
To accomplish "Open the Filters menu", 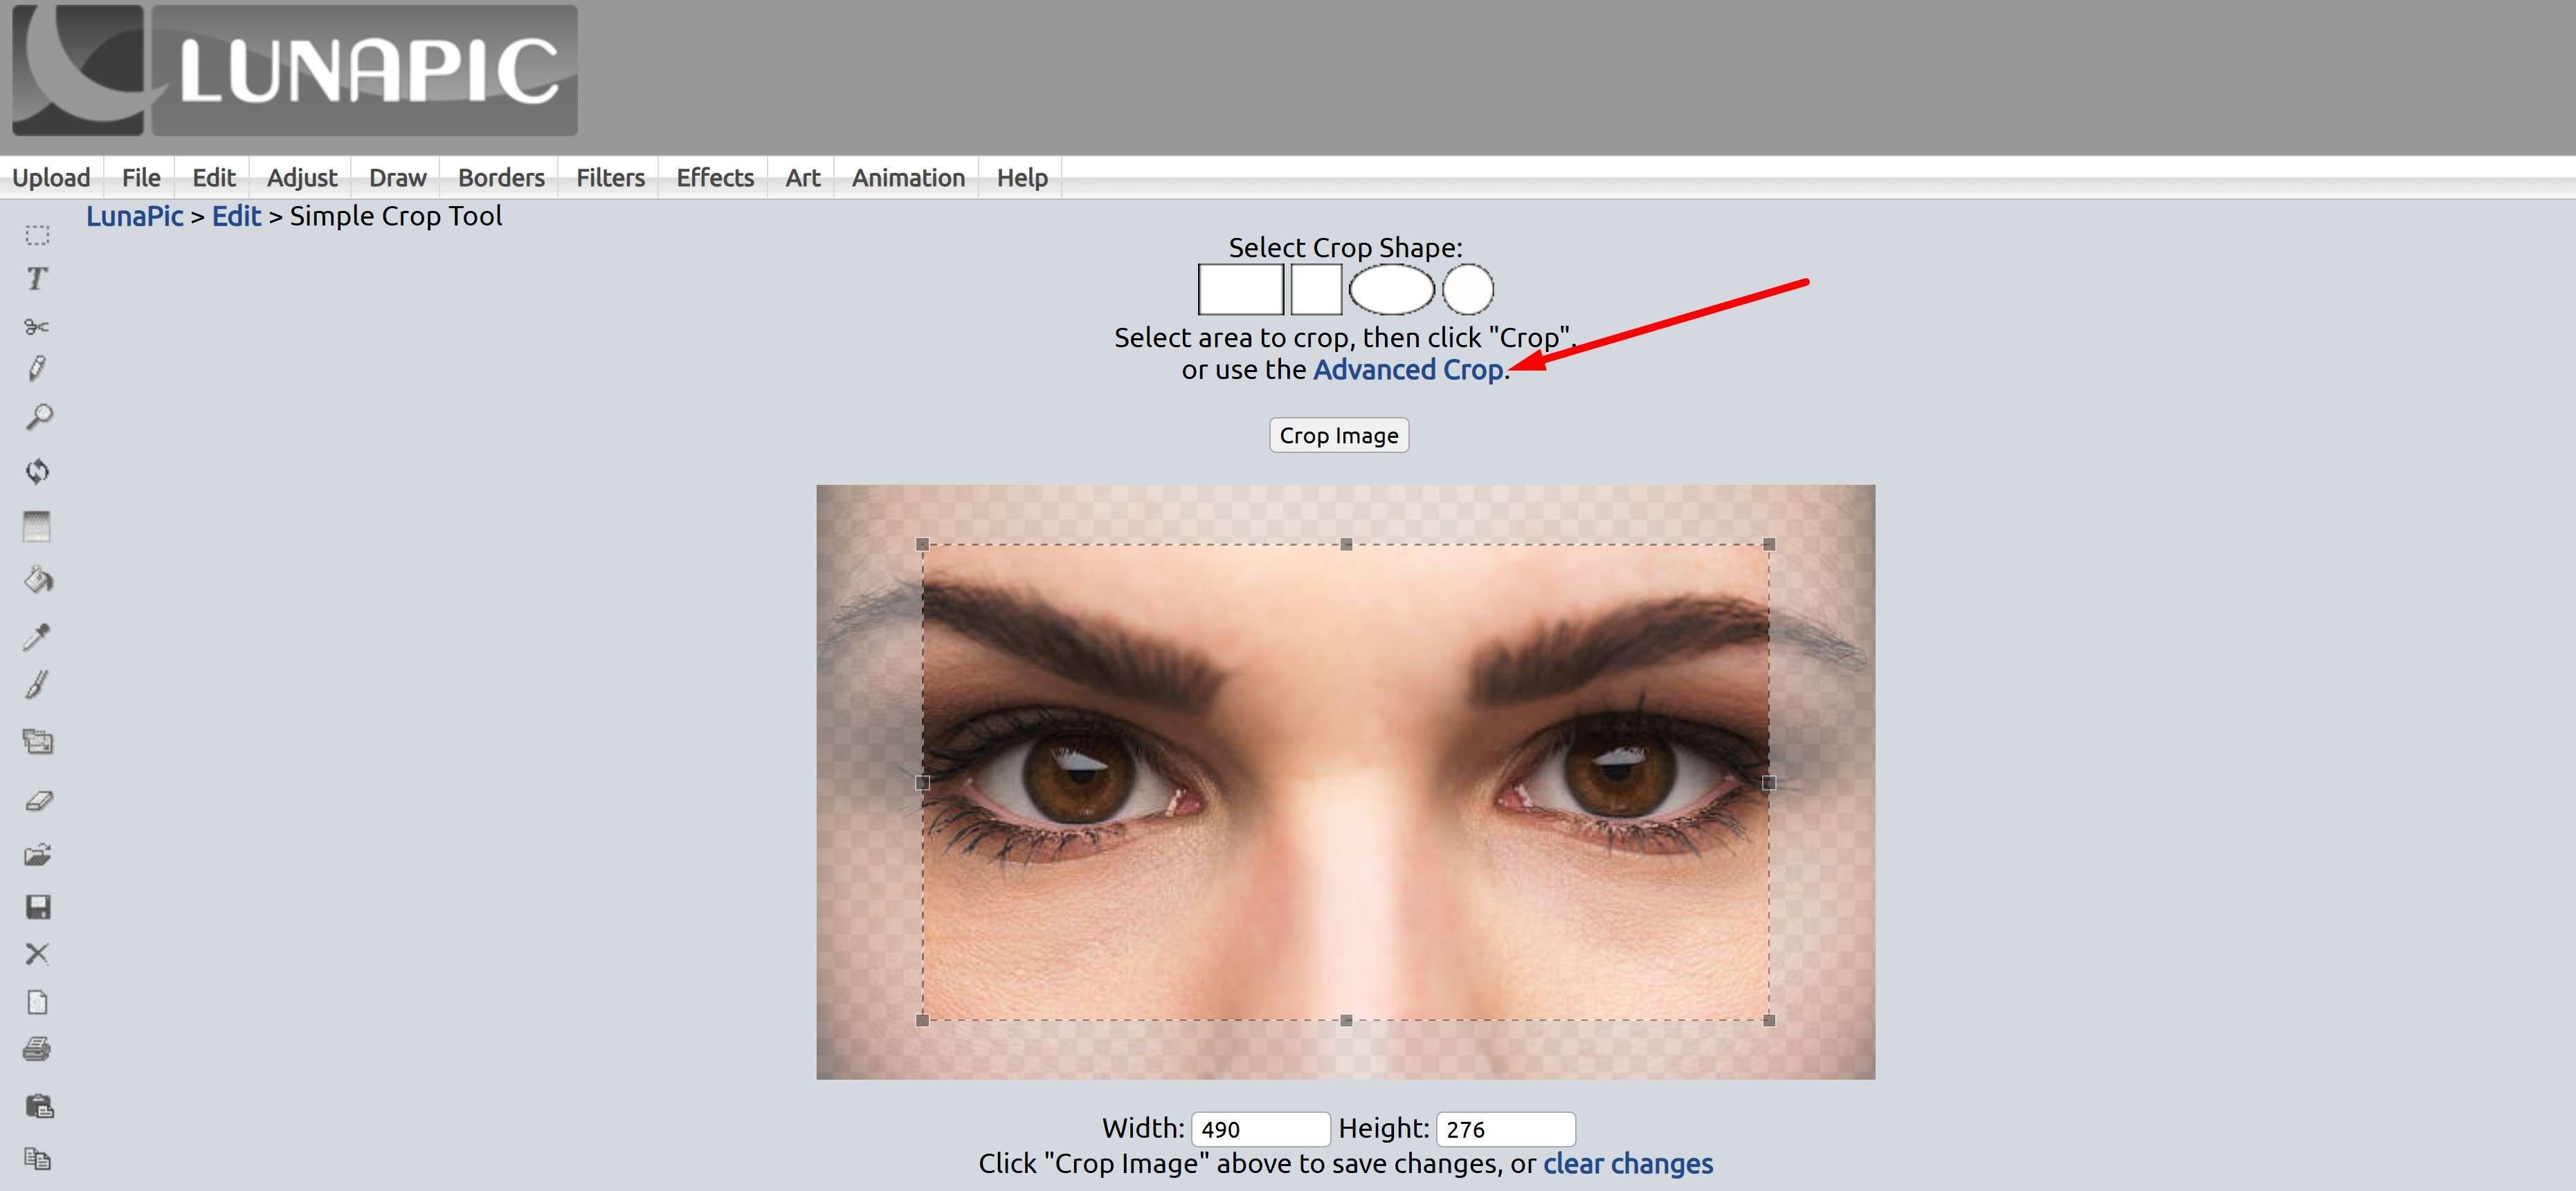I will pos(610,178).
